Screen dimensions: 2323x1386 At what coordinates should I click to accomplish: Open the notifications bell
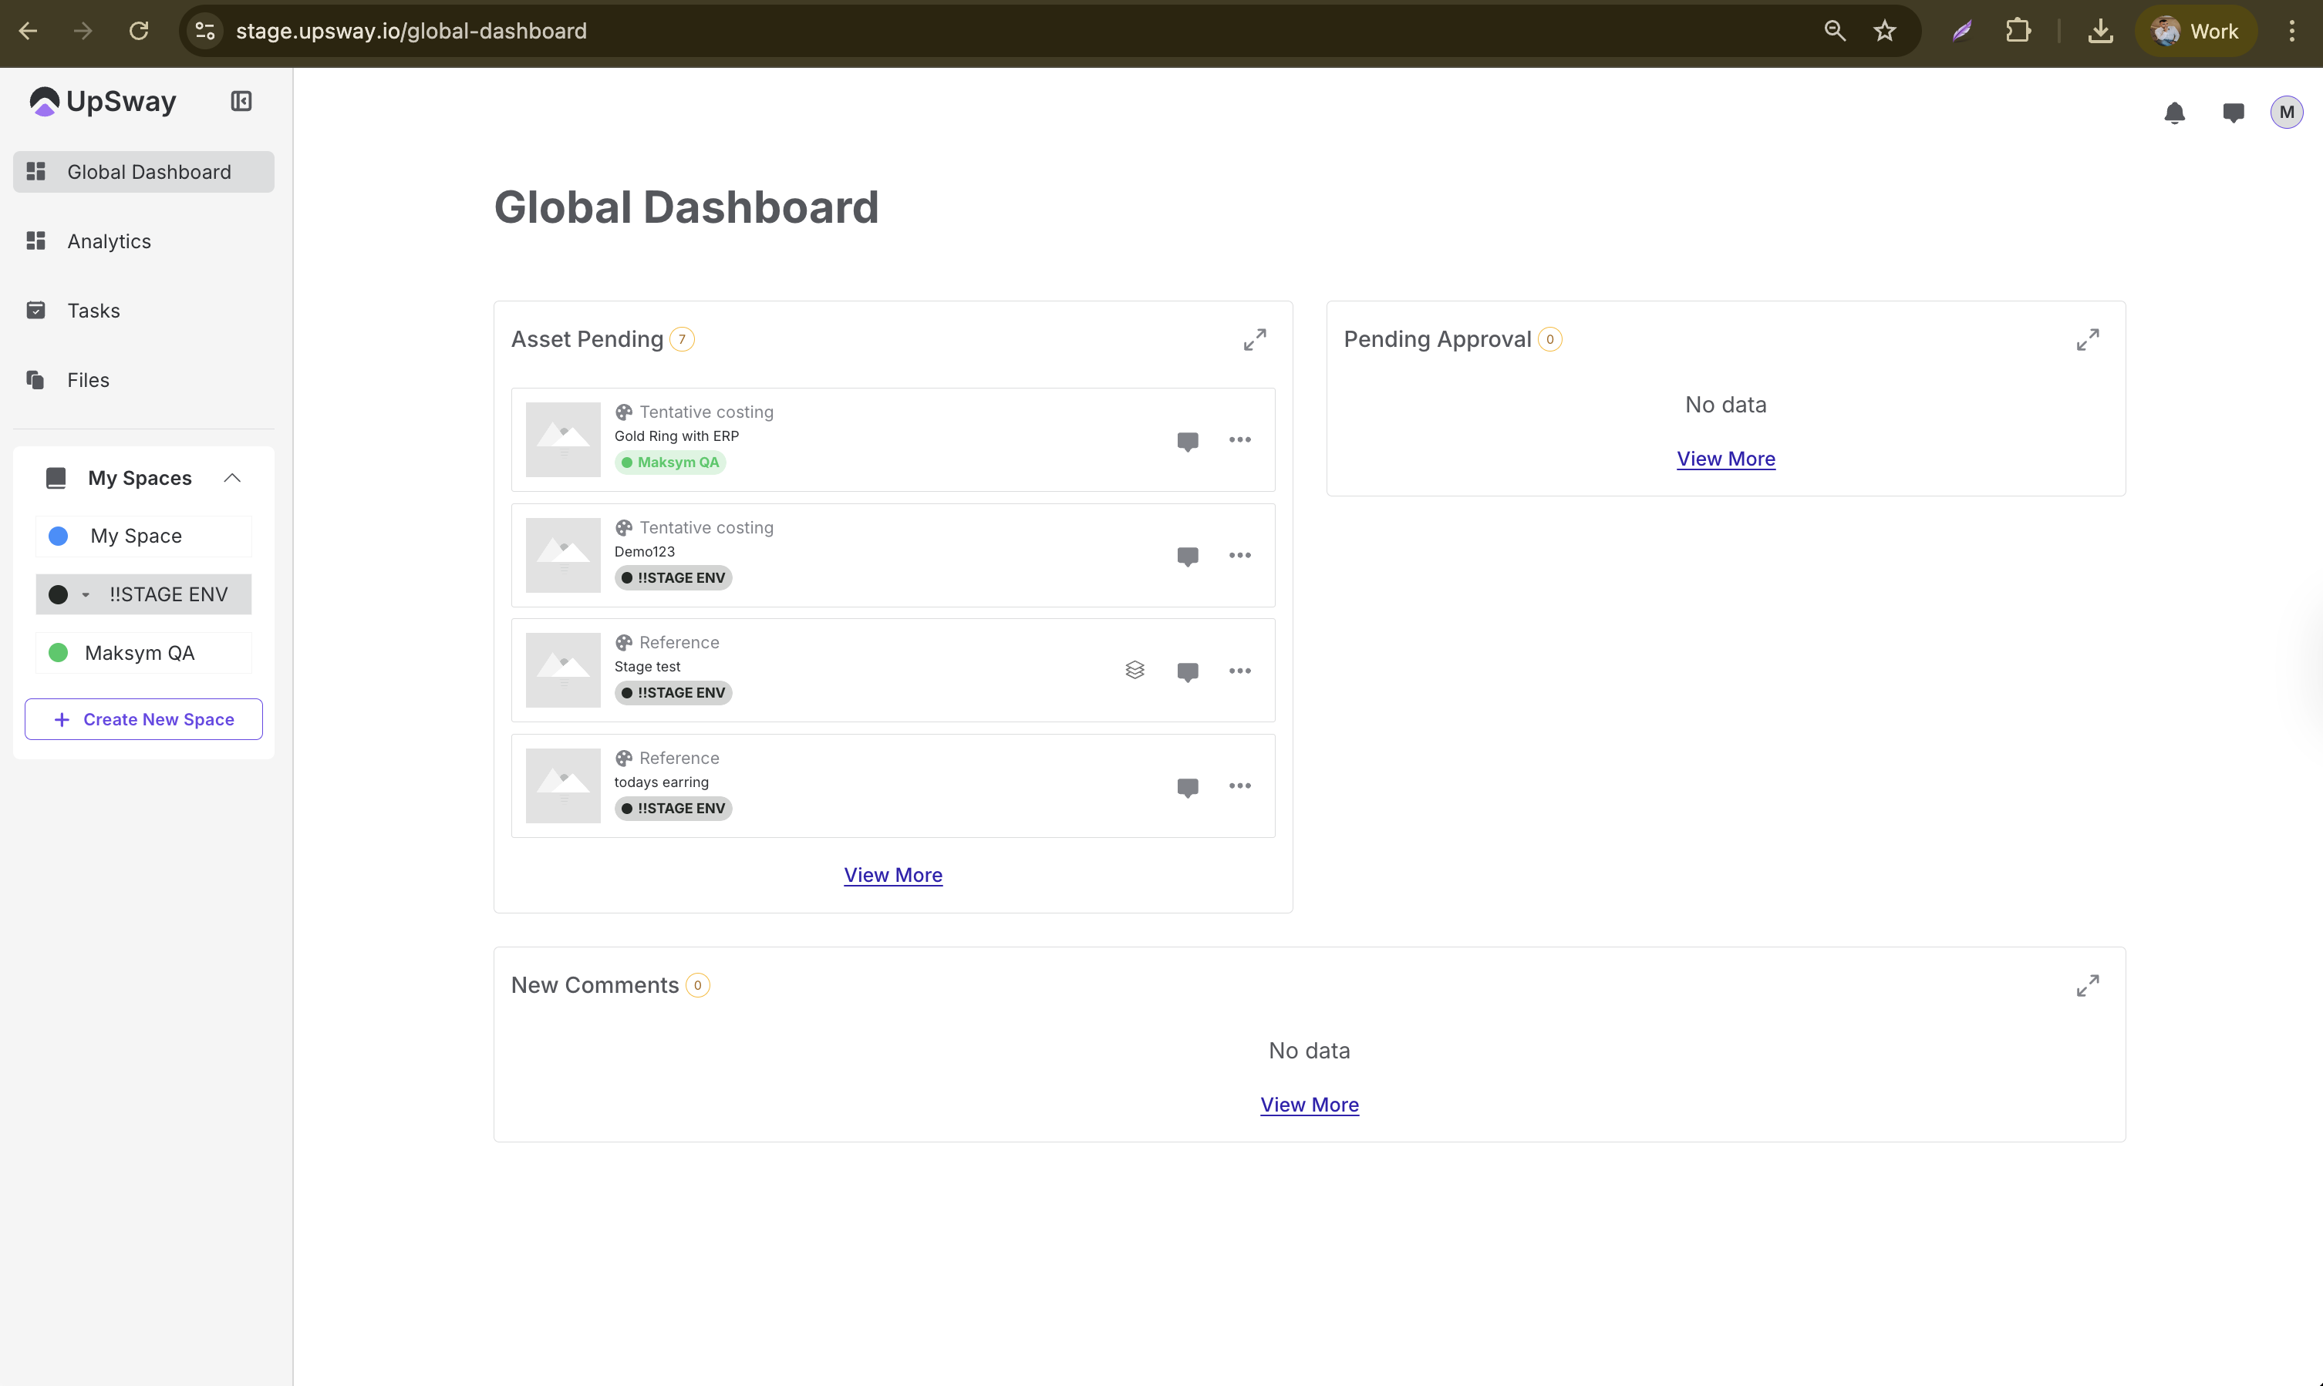[x=2174, y=113]
